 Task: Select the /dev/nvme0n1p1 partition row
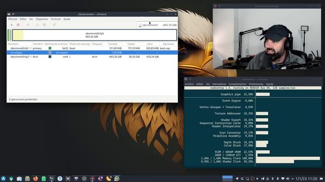click(x=92, y=49)
